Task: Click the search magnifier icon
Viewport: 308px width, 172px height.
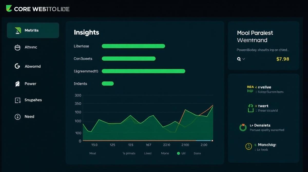Action: 239,59
